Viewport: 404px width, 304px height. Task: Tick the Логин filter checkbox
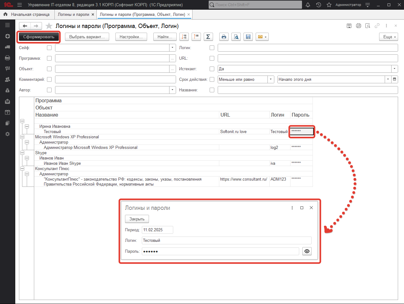coord(212,48)
